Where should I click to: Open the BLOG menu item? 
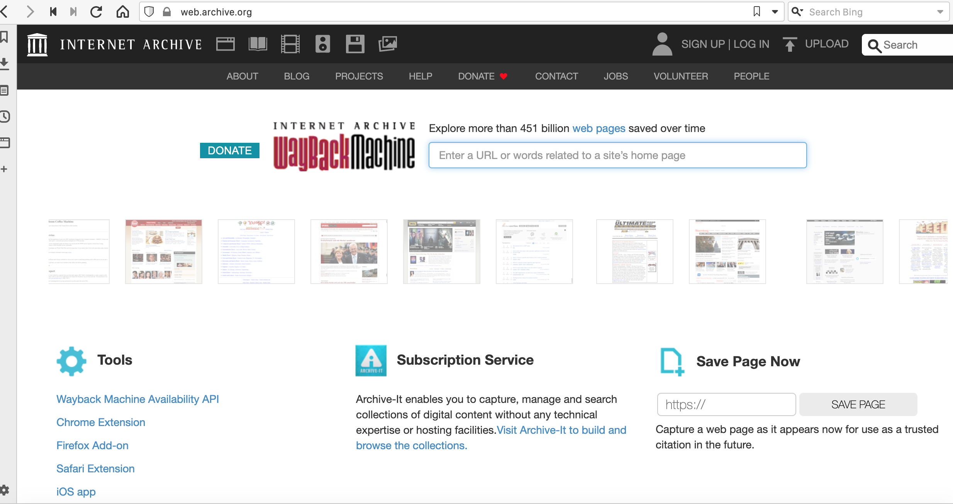(x=297, y=76)
